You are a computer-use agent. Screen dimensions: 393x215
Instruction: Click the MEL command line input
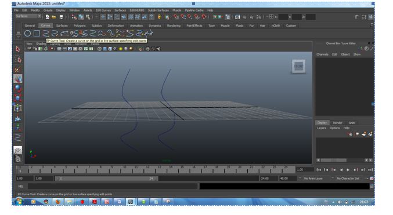[113, 187]
